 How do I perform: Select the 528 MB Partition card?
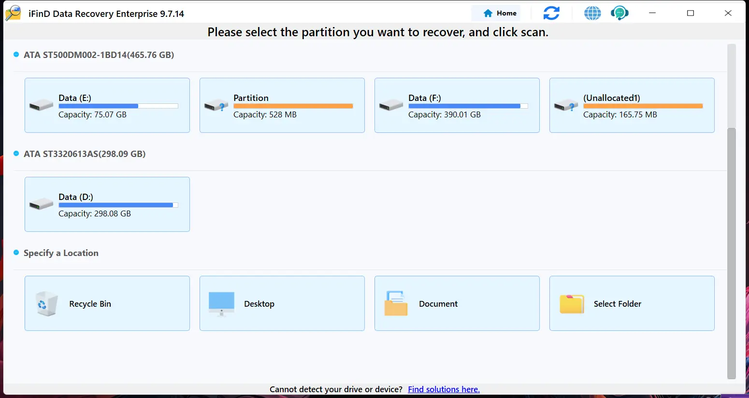tap(282, 105)
